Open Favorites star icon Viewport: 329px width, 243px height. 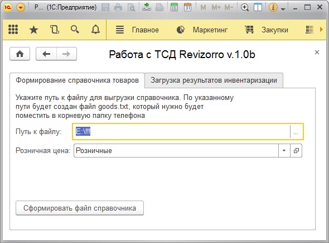coord(33,30)
